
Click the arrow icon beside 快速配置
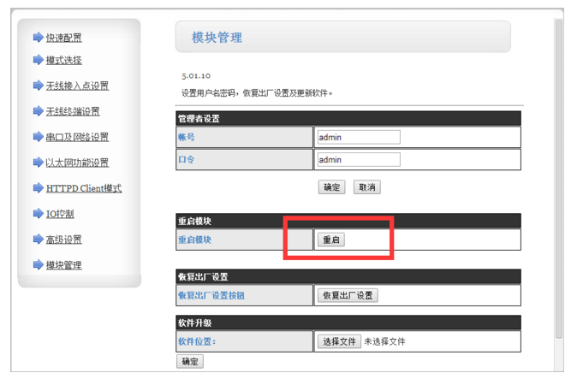coord(38,38)
